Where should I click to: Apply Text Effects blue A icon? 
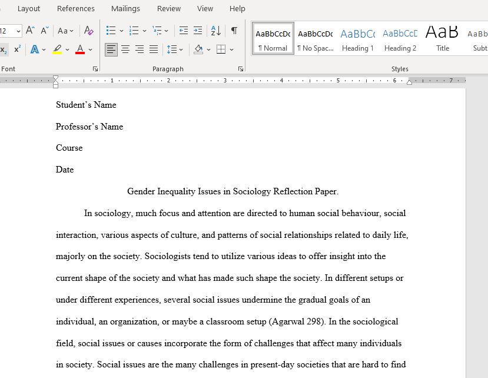click(35, 49)
